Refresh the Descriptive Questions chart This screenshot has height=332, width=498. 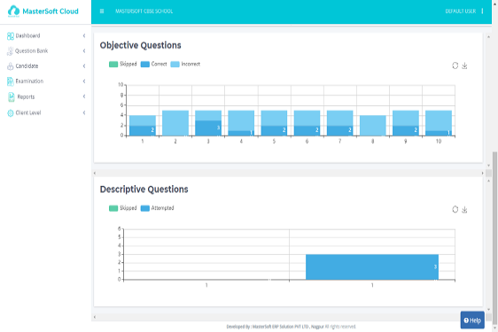(455, 209)
